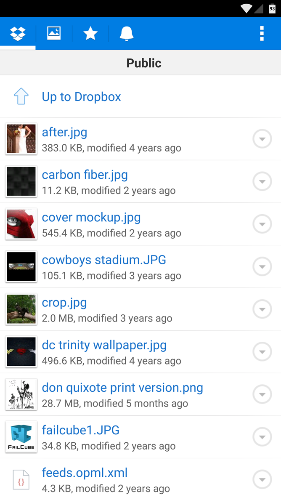Expand options for carbon fiber.jpg

[262, 181]
